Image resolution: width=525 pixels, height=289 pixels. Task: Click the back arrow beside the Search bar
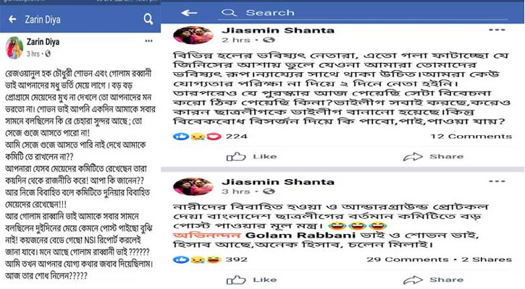[x=189, y=13]
